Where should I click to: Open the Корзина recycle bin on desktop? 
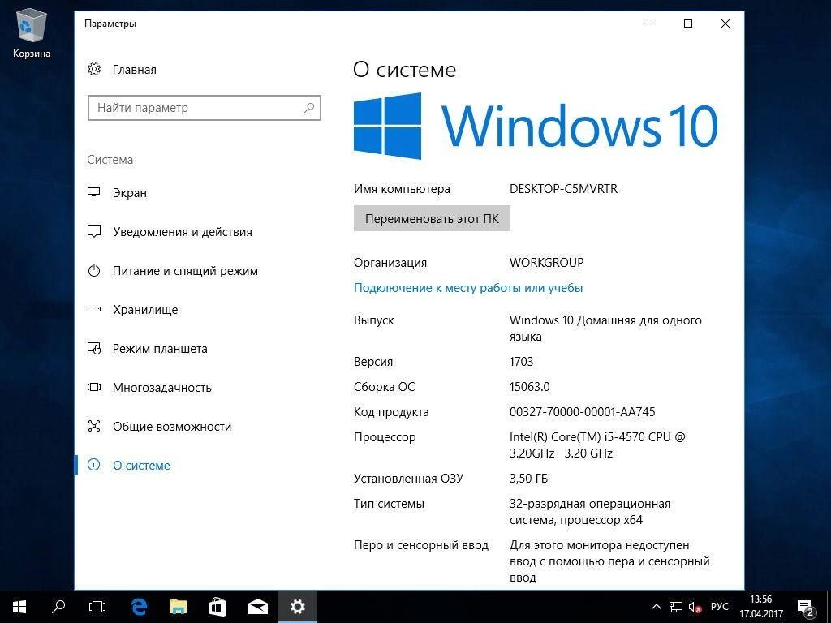tap(32, 32)
